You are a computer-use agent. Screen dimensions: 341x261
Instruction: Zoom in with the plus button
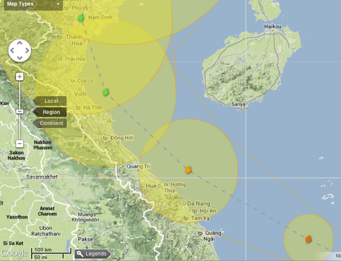(19, 77)
